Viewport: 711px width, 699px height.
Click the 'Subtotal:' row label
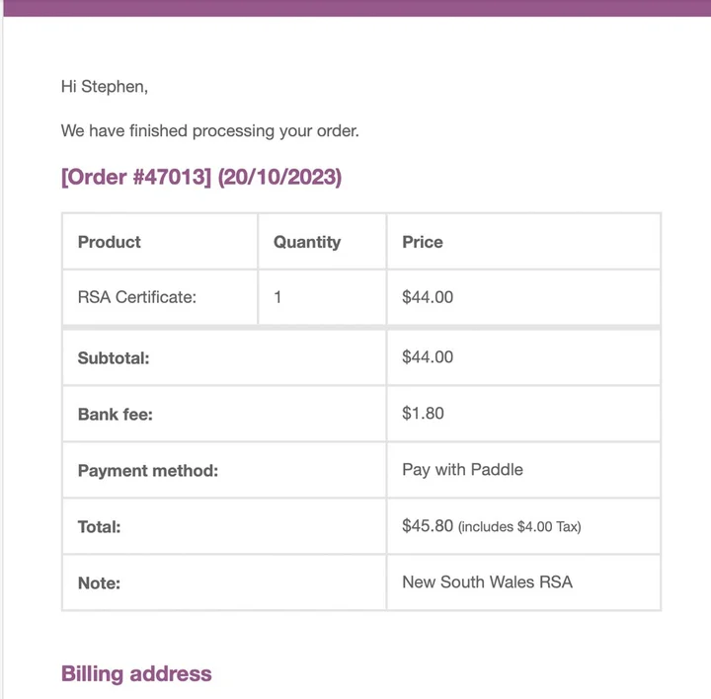[114, 358]
